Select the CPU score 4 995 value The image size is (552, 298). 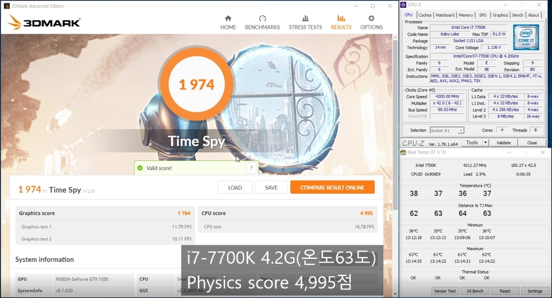(x=366, y=214)
